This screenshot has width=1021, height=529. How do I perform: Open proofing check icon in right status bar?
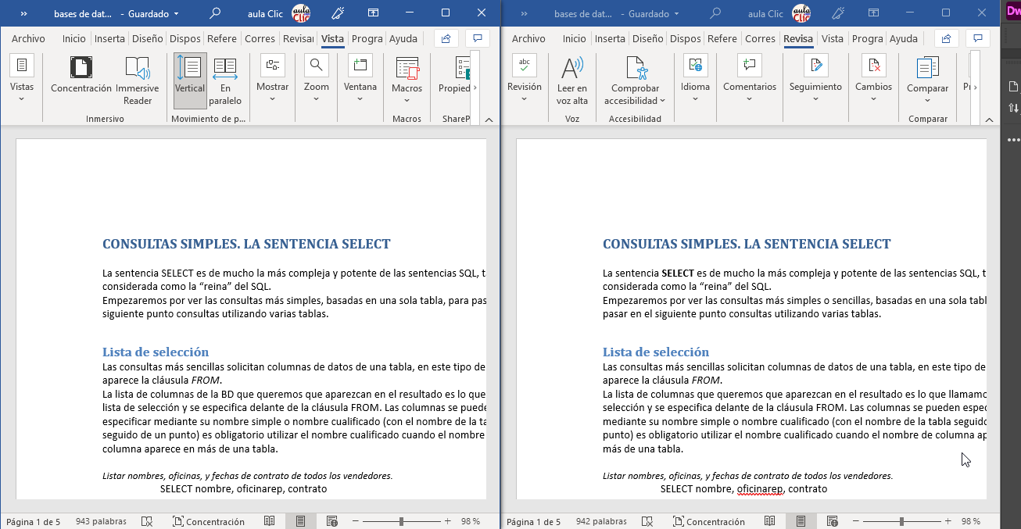647,521
